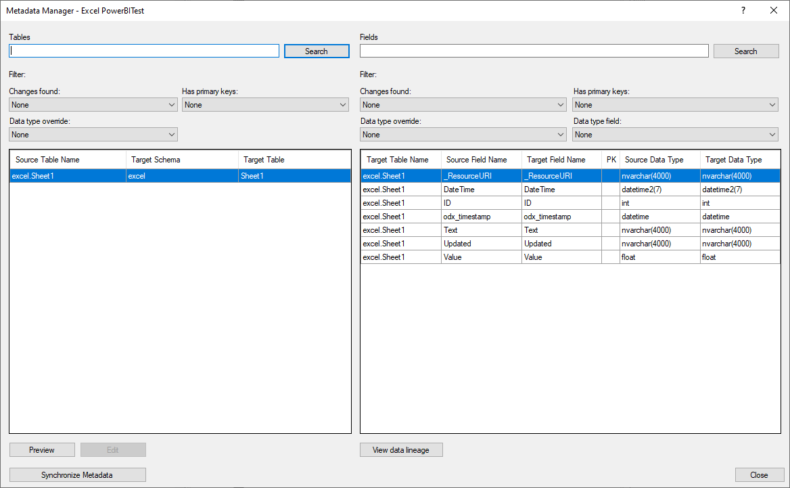Open the 'Data type field' dropdown

click(x=676, y=135)
